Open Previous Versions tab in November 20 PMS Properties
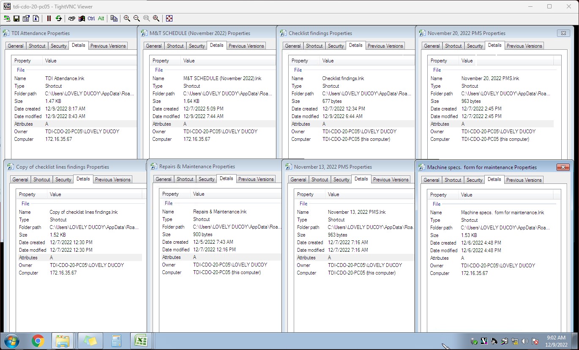The width and height of the screenshot is (579, 350). click(x=524, y=46)
